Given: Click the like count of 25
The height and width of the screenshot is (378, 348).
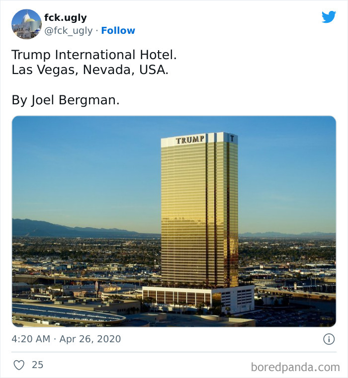Looking at the screenshot, I should click(x=38, y=365).
